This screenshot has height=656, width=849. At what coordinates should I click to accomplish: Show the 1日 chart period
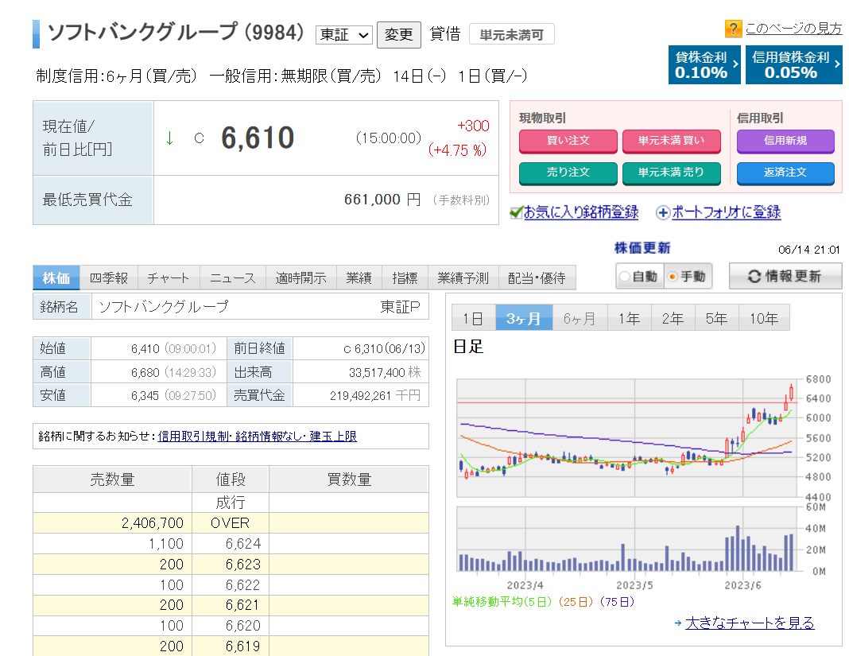point(473,318)
